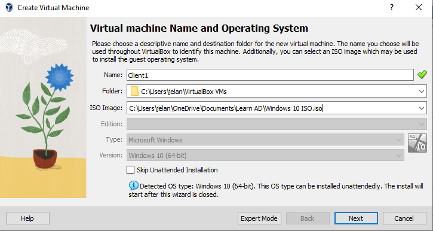The height and width of the screenshot is (231, 433).
Task: Click the Folder path C:\Users\jelan\VirtualBox VMs
Action: pyautogui.click(x=183, y=92)
